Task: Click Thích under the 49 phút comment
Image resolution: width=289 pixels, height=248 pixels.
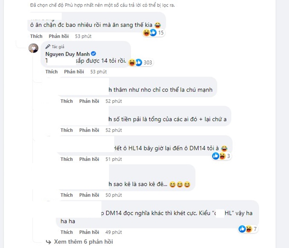Action: [x=66, y=232]
